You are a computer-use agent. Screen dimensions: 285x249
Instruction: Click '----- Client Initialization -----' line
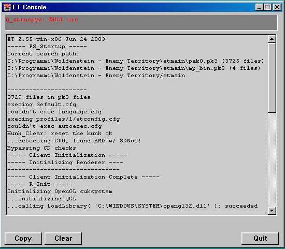(x=67, y=155)
